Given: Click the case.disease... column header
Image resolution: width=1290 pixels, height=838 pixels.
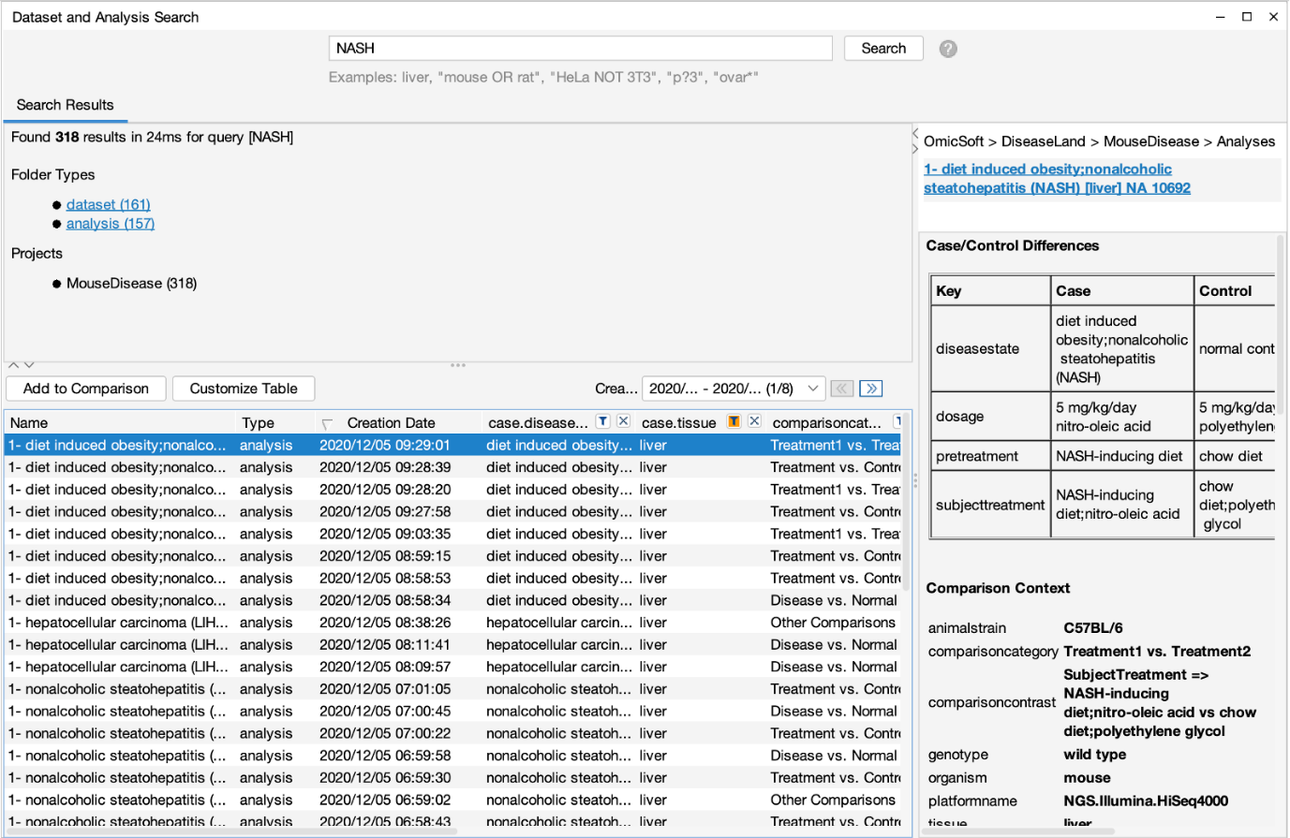Looking at the screenshot, I should (x=538, y=422).
